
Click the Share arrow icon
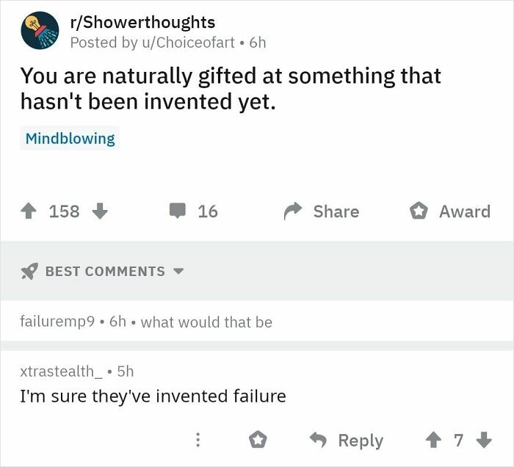(x=294, y=211)
